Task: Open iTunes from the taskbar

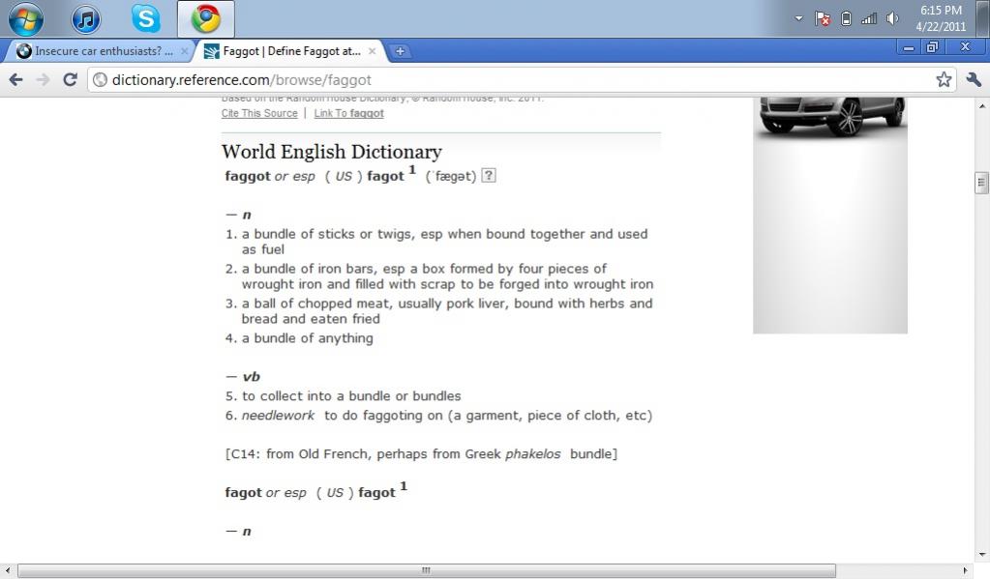Action: (86, 18)
